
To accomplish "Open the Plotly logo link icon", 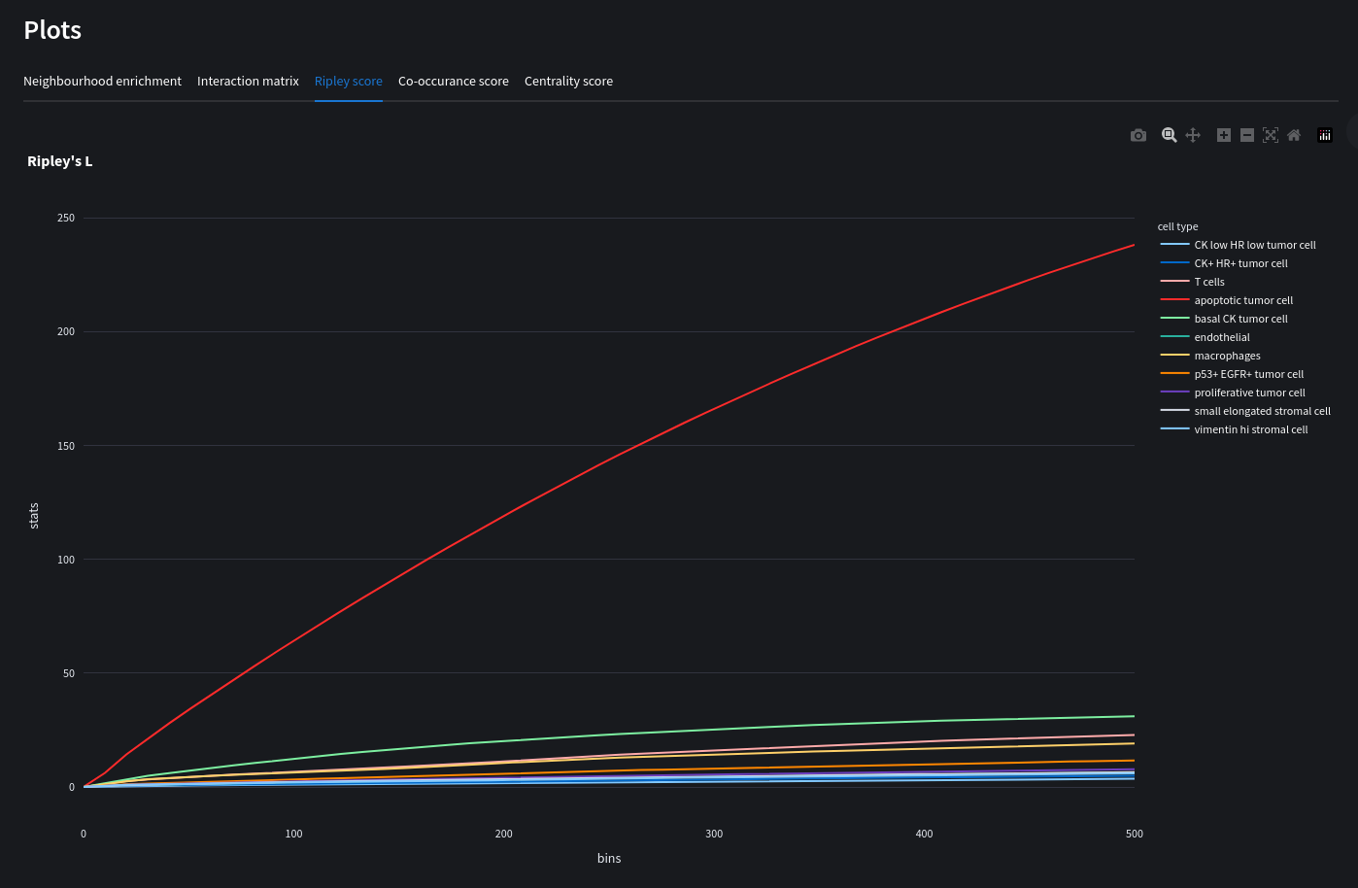I will (x=1325, y=135).
